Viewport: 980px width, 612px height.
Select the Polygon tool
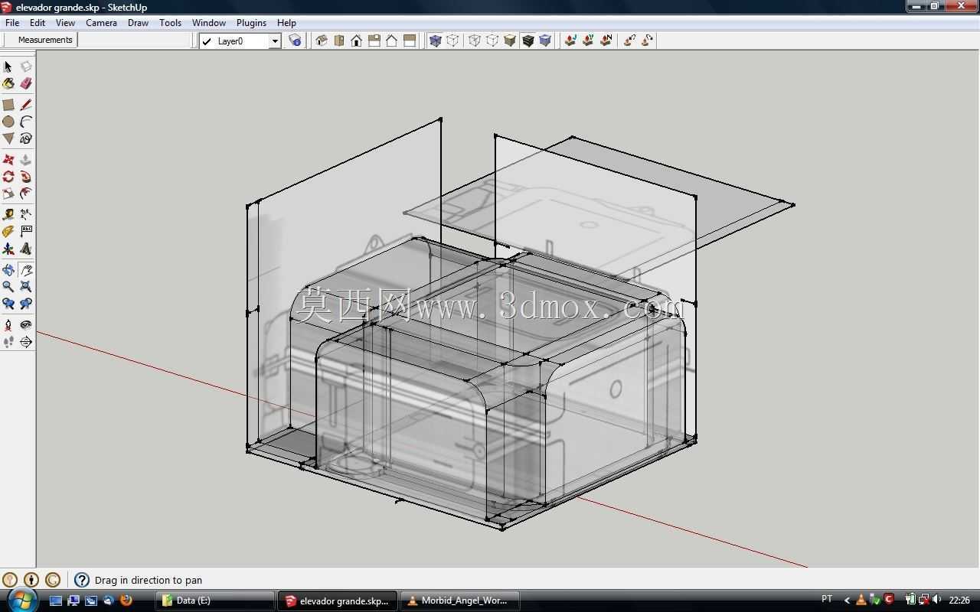click(x=8, y=138)
